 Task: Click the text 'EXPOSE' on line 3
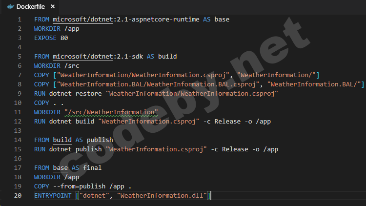click(x=45, y=38)
